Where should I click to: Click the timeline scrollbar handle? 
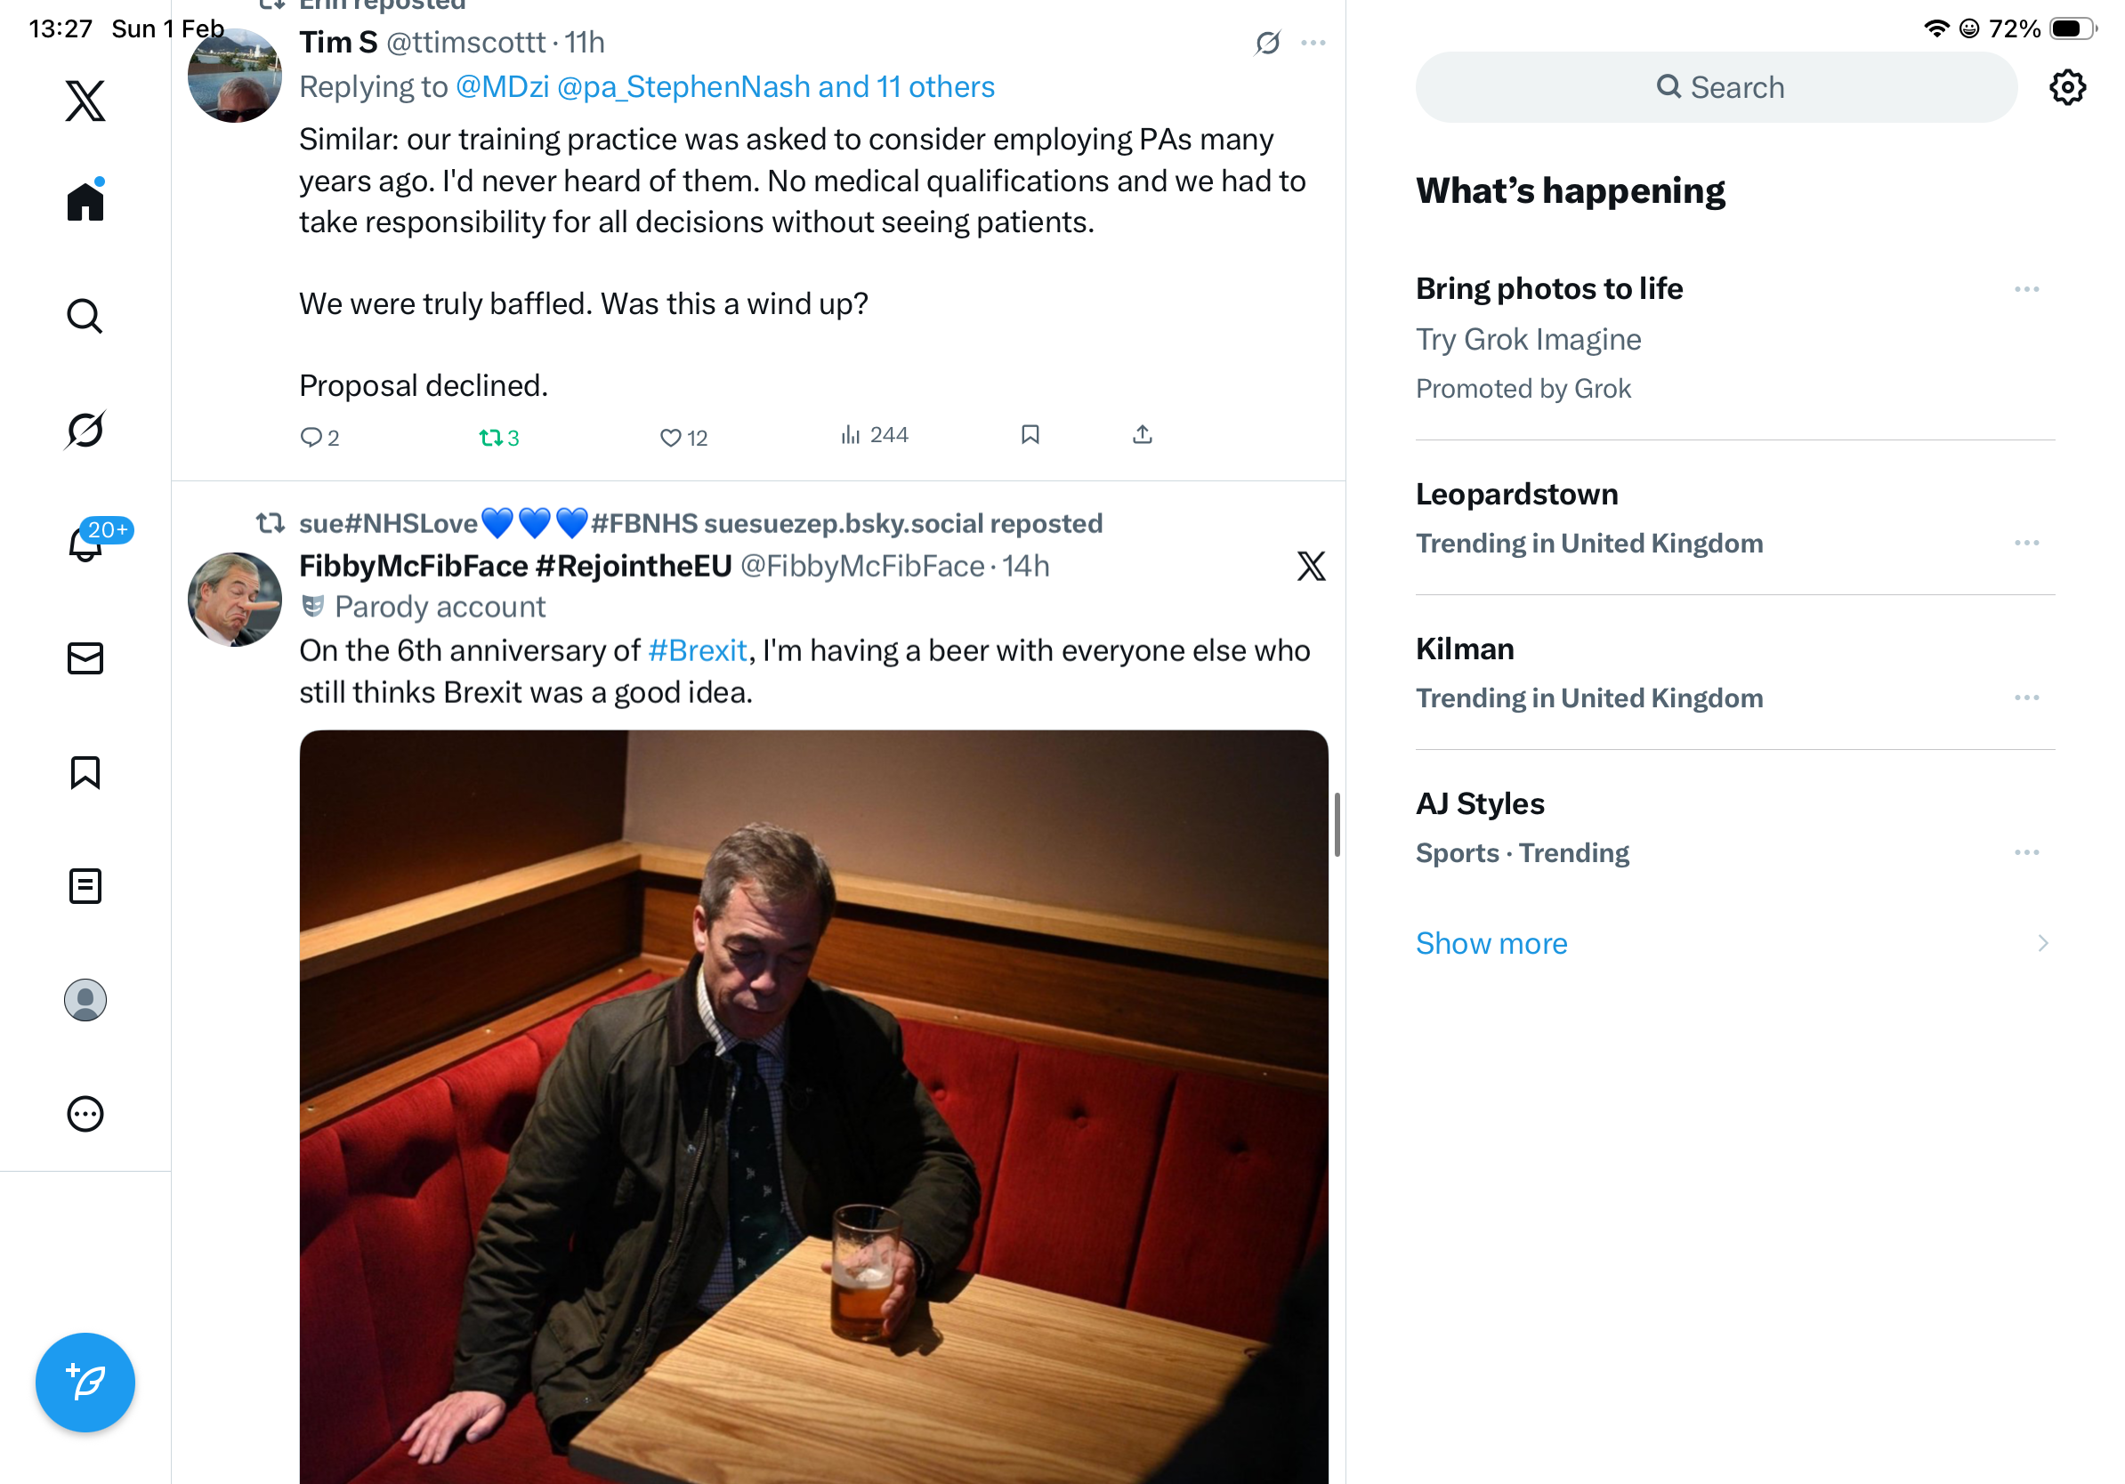coord(1337,825)
